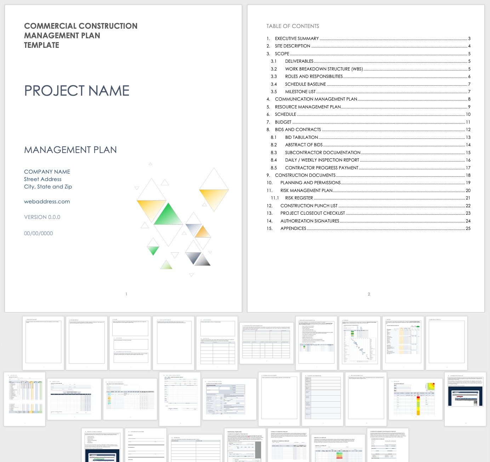Go to 'WORK BREAKDOWN STRUCTURE (WBS)' entry
Viewport: 490px width, 462px height.
coord(371,69)
